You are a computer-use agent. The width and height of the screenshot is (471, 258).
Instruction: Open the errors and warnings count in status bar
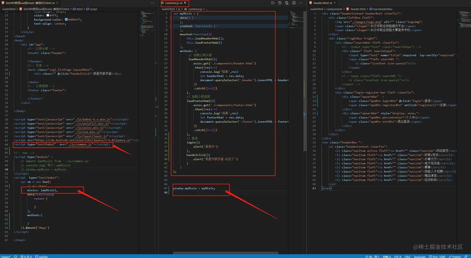click(x=26, y=256)
